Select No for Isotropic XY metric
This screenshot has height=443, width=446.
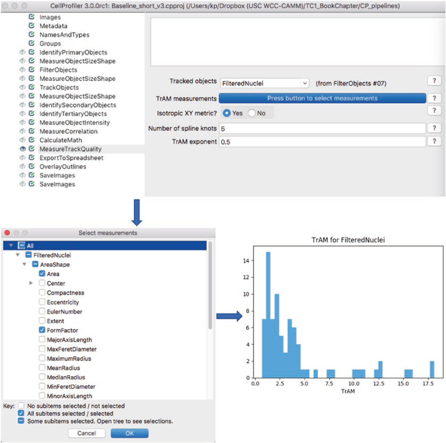coord(252,113)
